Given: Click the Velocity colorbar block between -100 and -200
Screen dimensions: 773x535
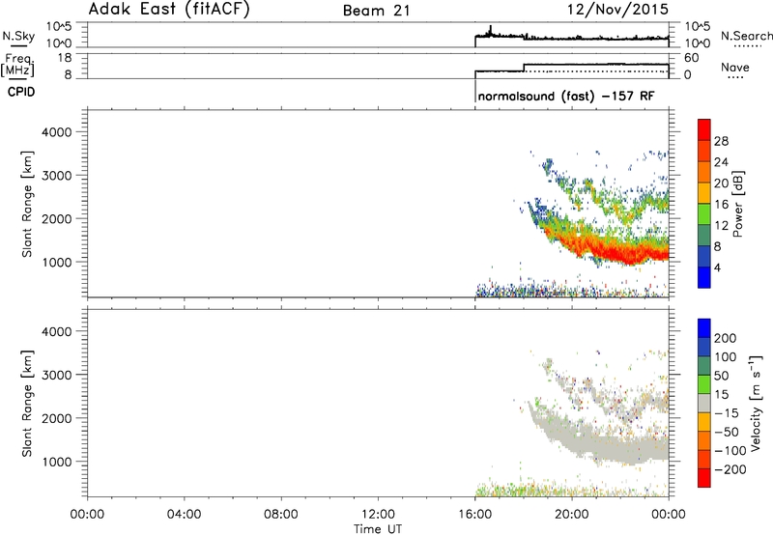Looking at the screenshot, I should (x=704, y=459).
